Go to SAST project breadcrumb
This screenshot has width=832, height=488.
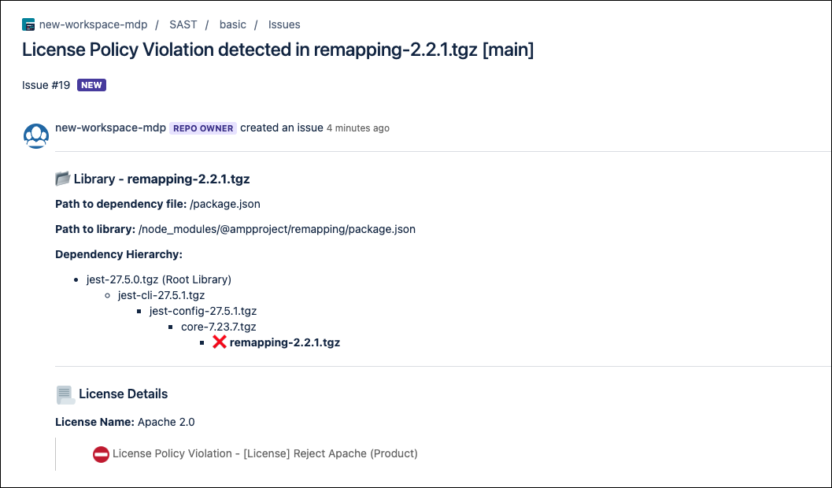(183, 24)
